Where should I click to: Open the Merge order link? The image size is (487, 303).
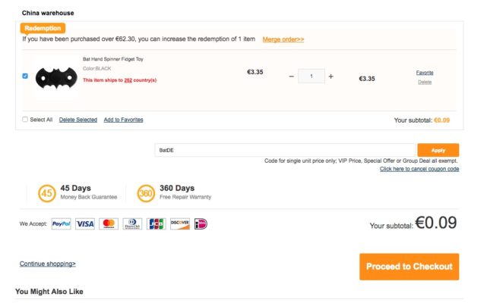point(283,39)
